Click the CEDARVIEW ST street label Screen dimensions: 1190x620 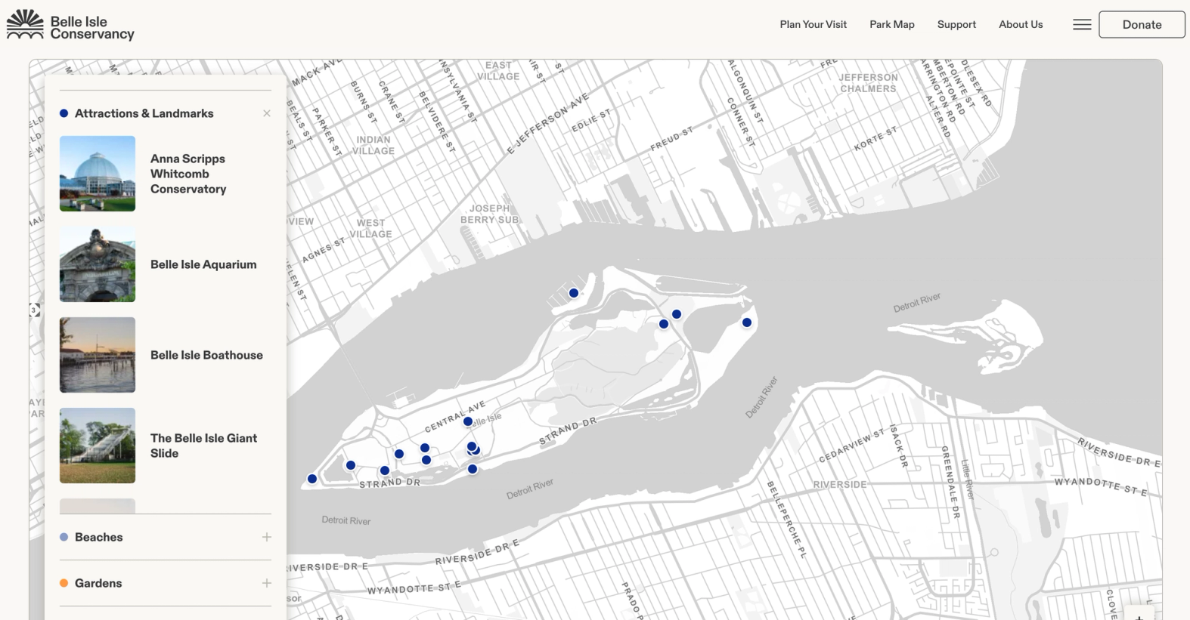pos(851,446)
